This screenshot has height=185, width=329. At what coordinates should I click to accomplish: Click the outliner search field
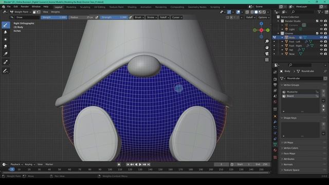point(303,12)
